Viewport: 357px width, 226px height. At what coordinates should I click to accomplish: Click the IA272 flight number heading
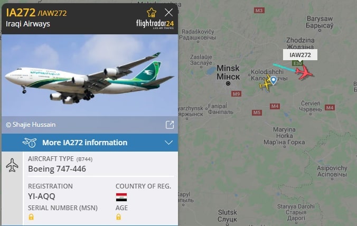pos(21,12)
